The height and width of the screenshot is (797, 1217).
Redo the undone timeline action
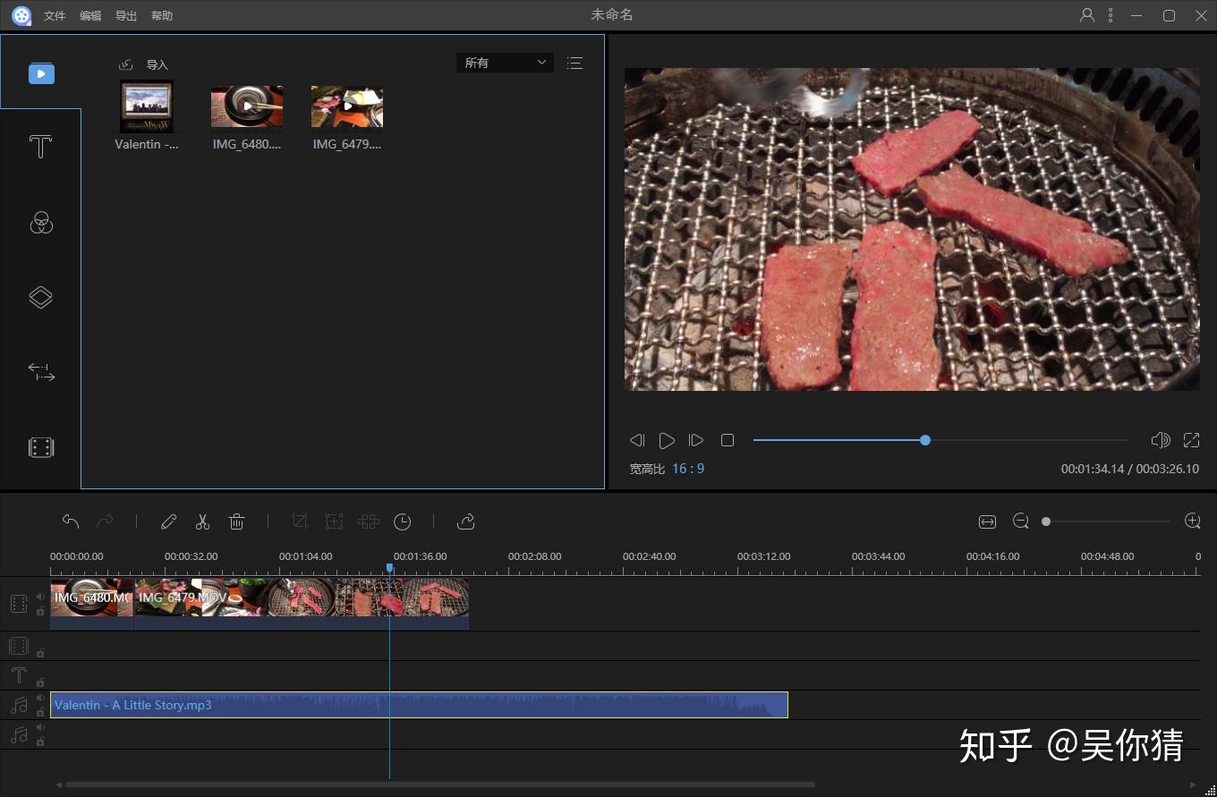coord(105,521)
